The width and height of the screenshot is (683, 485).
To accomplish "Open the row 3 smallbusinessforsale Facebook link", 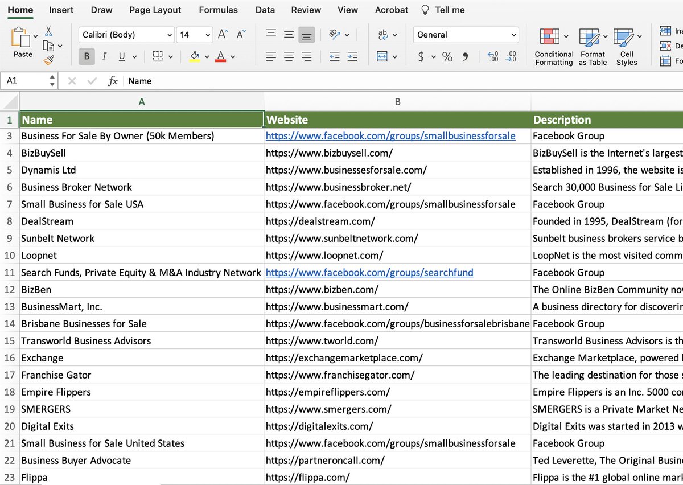I will click(390, 135).
